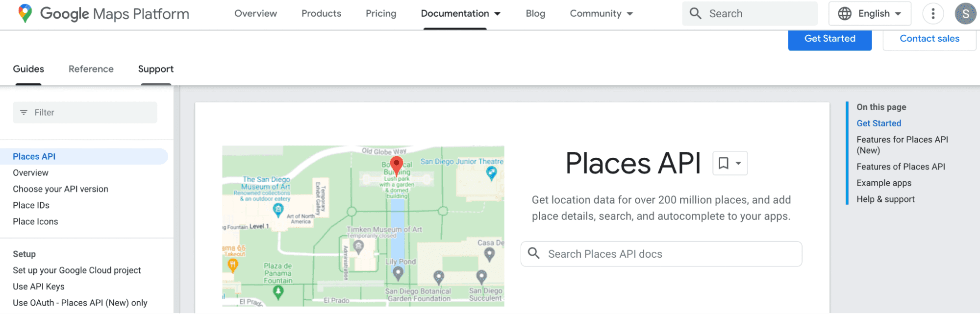The image size is (980, 314).
Task: Click the Plaza de Panama Fountain marker
Action: tap(278, 292)
